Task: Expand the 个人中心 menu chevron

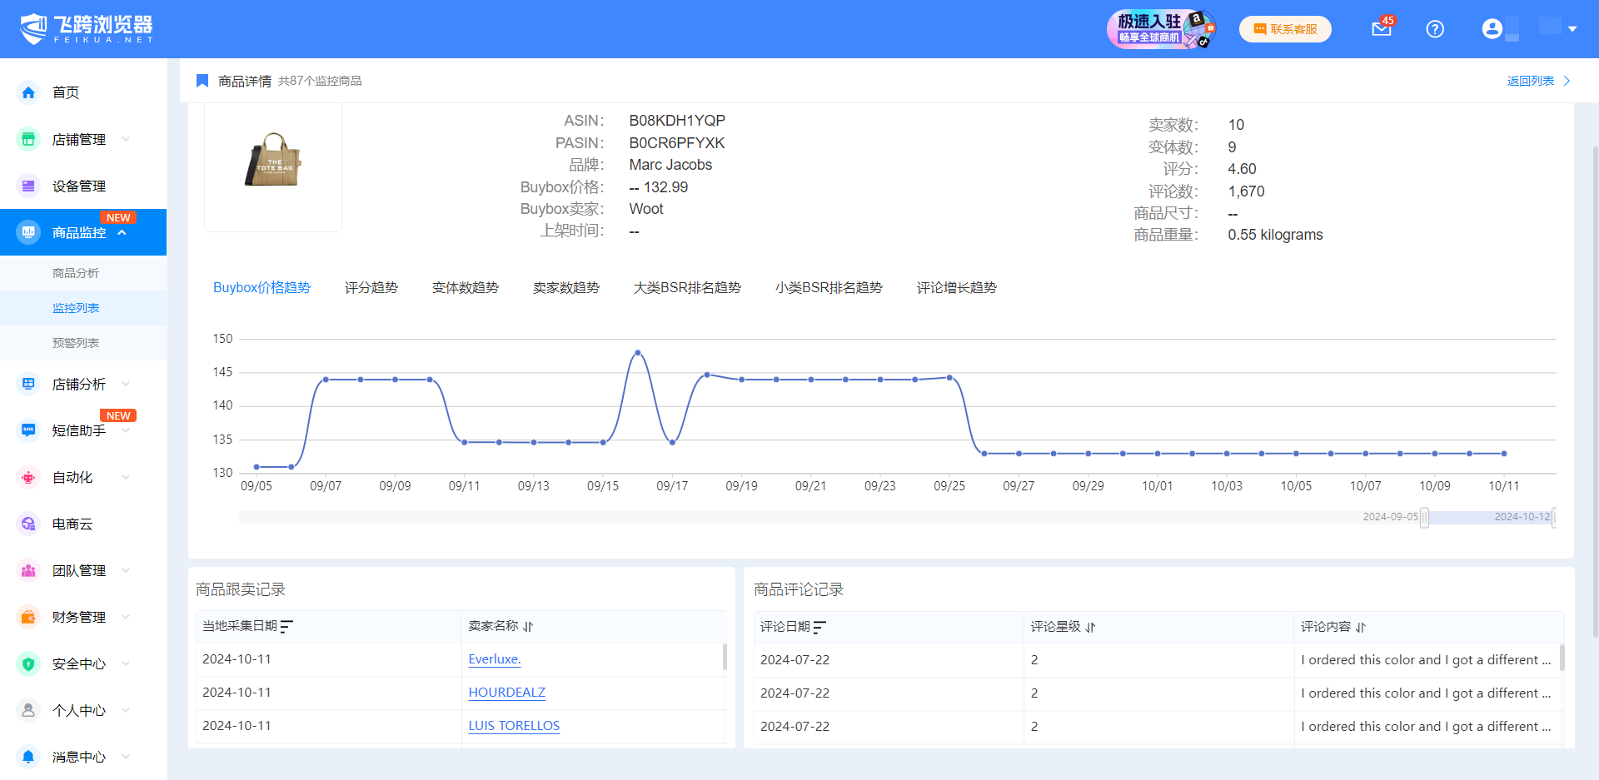Action: pyautogui.click(x=126, y=710)
